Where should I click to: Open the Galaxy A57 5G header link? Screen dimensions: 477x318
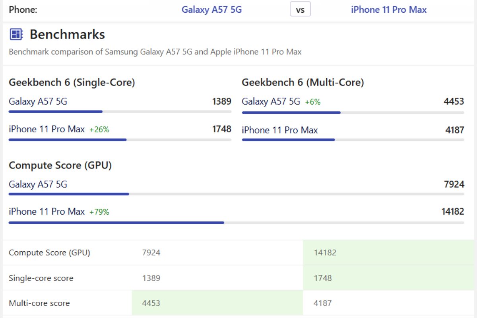[211, 10]
